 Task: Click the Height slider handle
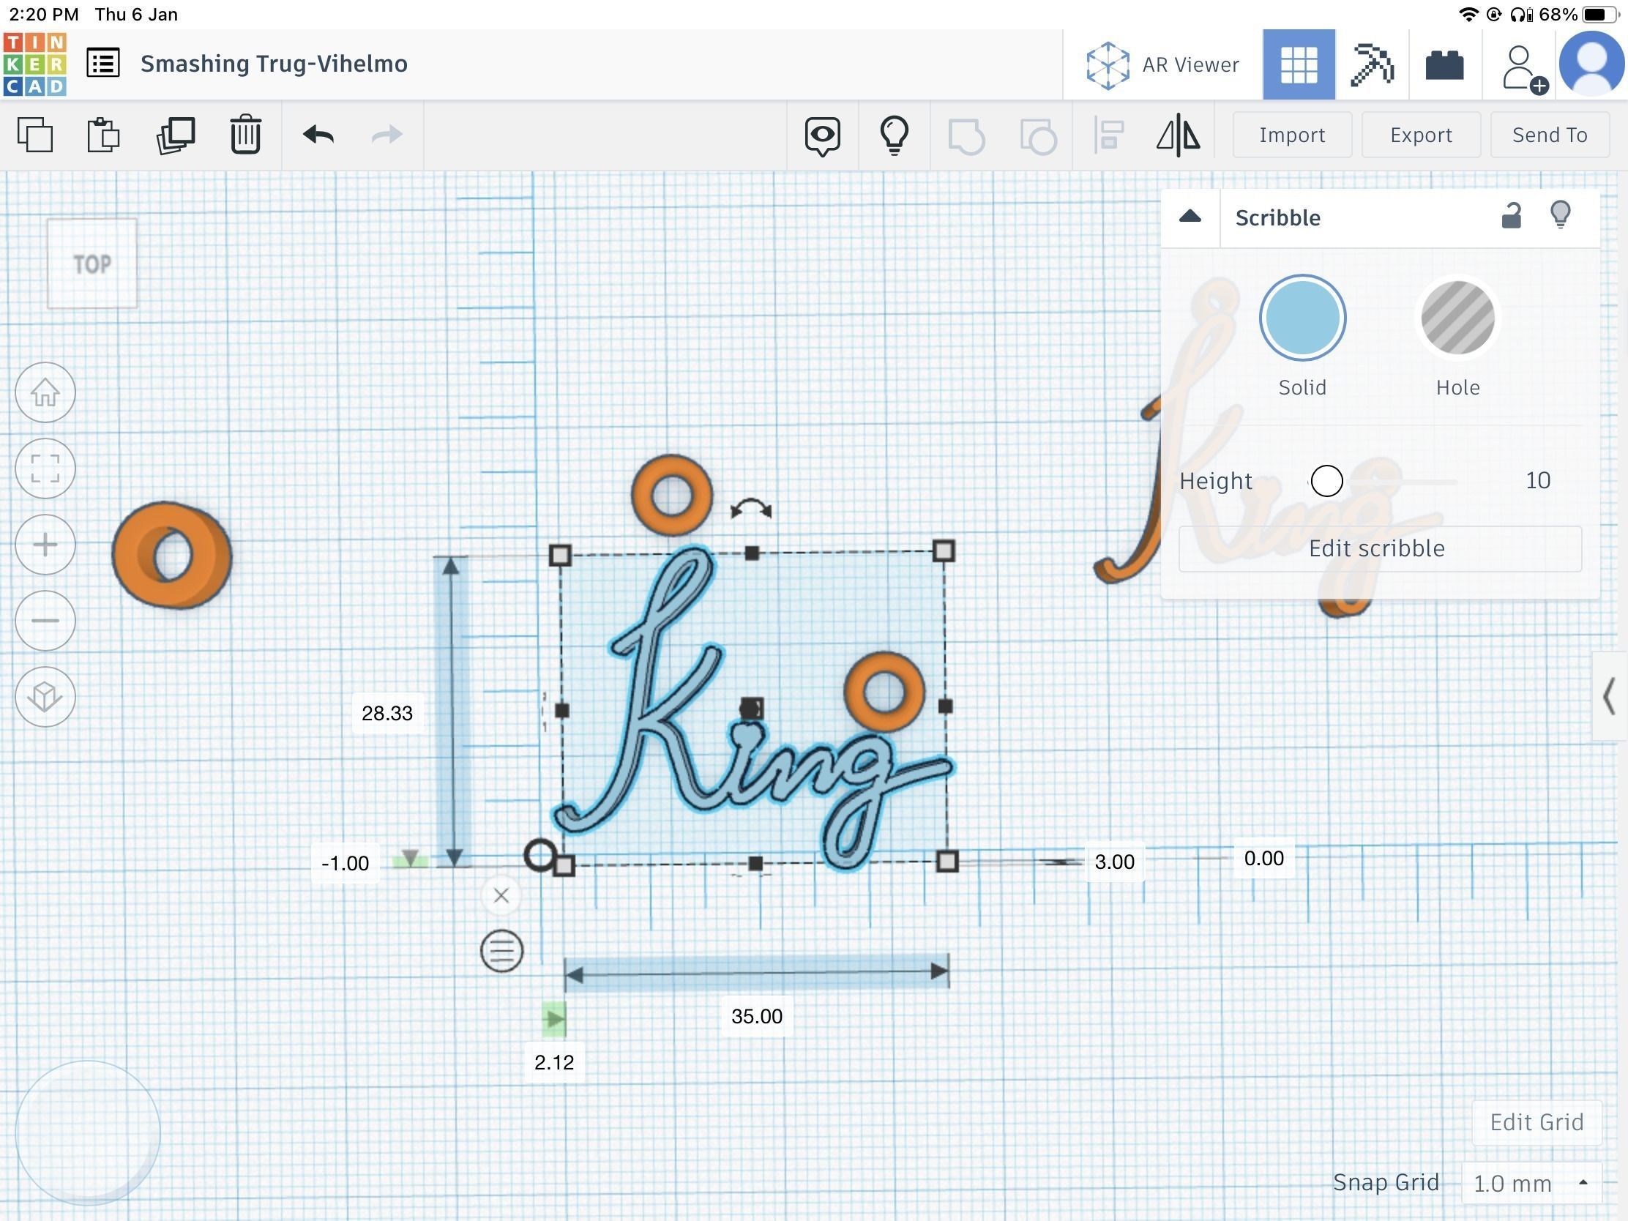(1326, 481)
